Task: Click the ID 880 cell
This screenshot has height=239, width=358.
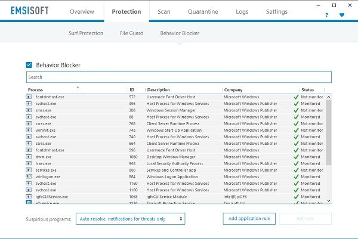Action: click(132, 170)
